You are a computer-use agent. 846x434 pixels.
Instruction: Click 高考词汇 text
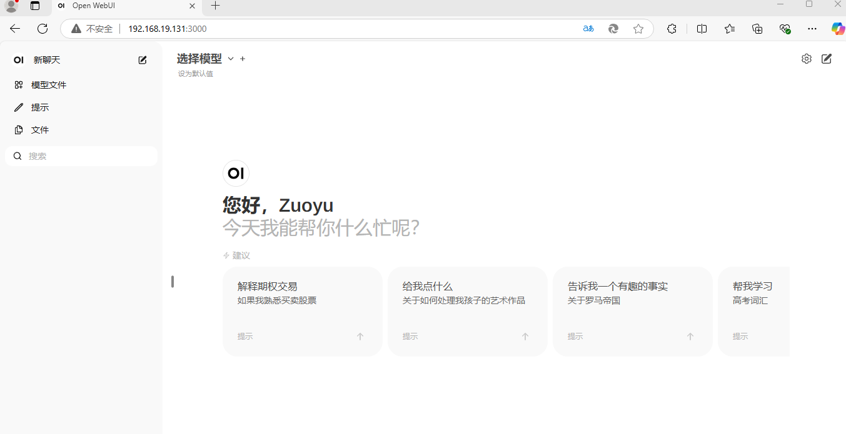[x=750, y=300]
